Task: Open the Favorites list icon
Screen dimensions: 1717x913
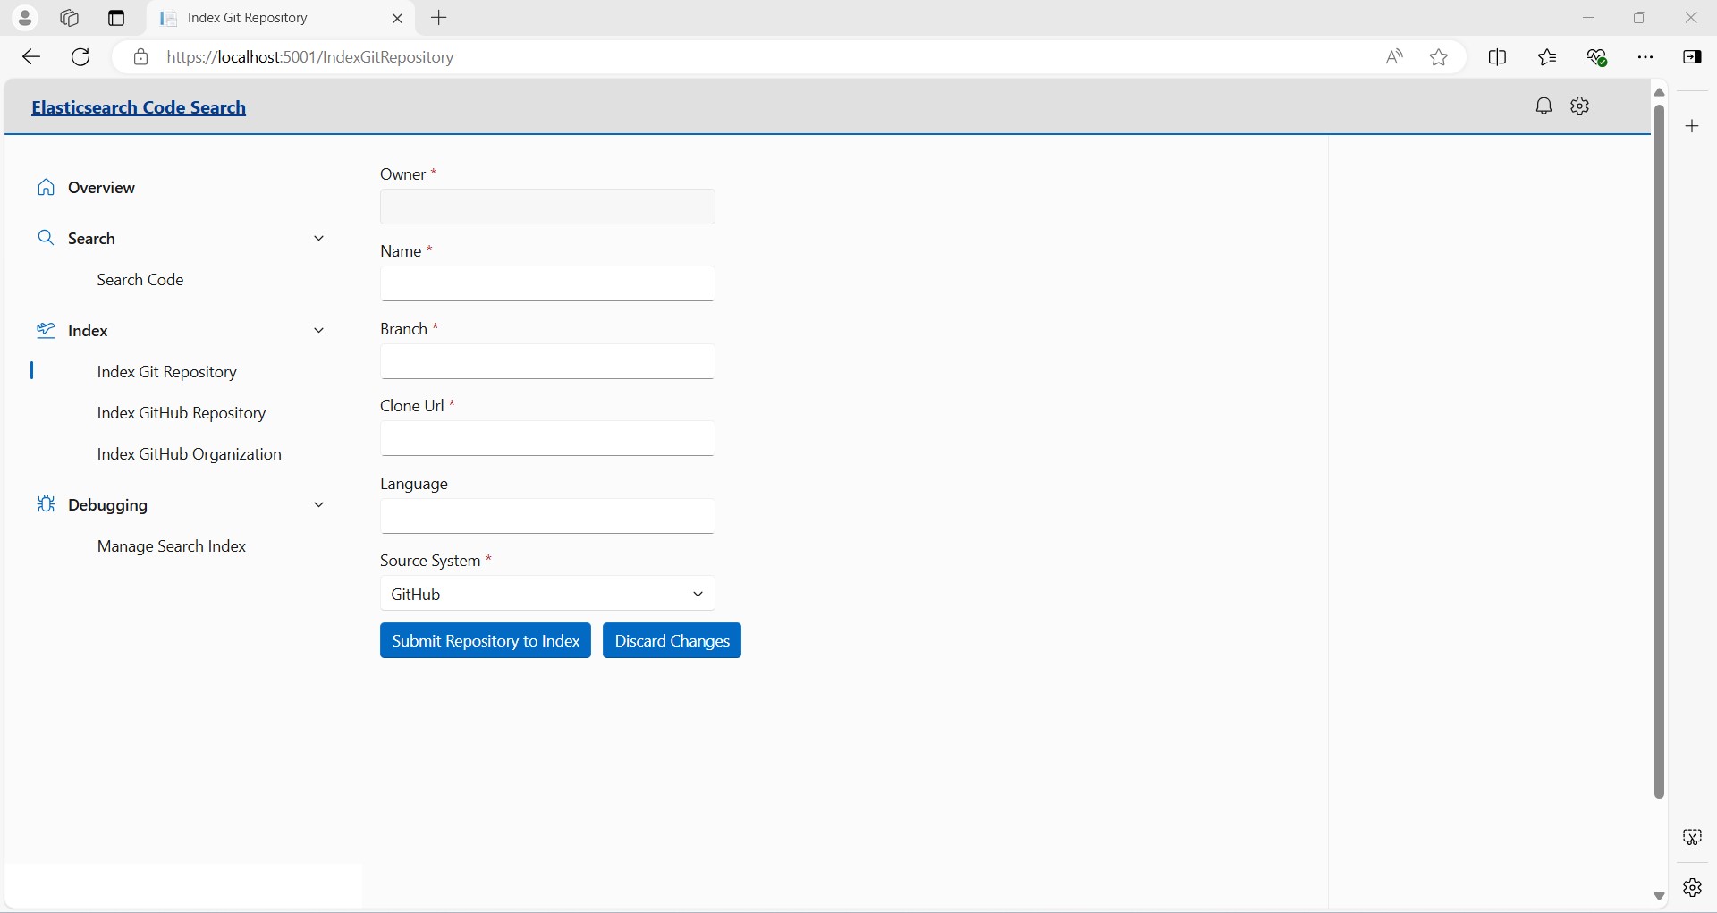Action: (1548, 57)
